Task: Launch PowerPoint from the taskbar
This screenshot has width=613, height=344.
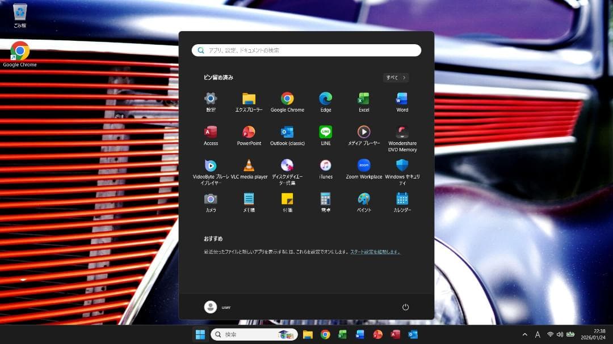Action: pos(376,334)
